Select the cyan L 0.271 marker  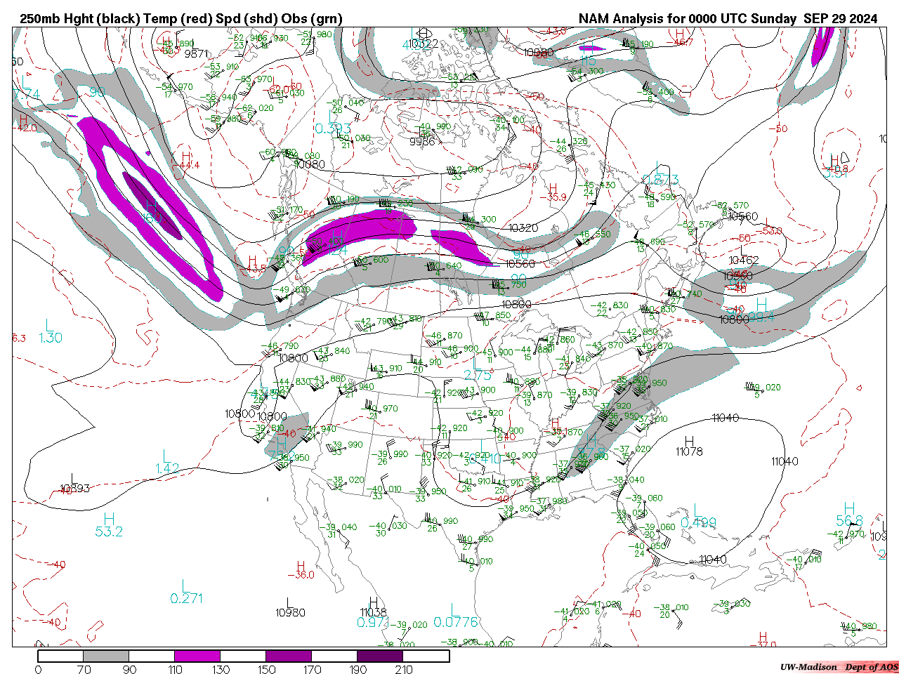pos(186,592)
